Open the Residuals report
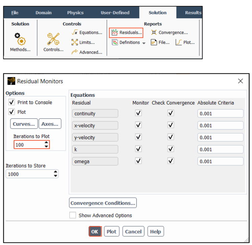The image size is (252, 245). click(127, 32)
